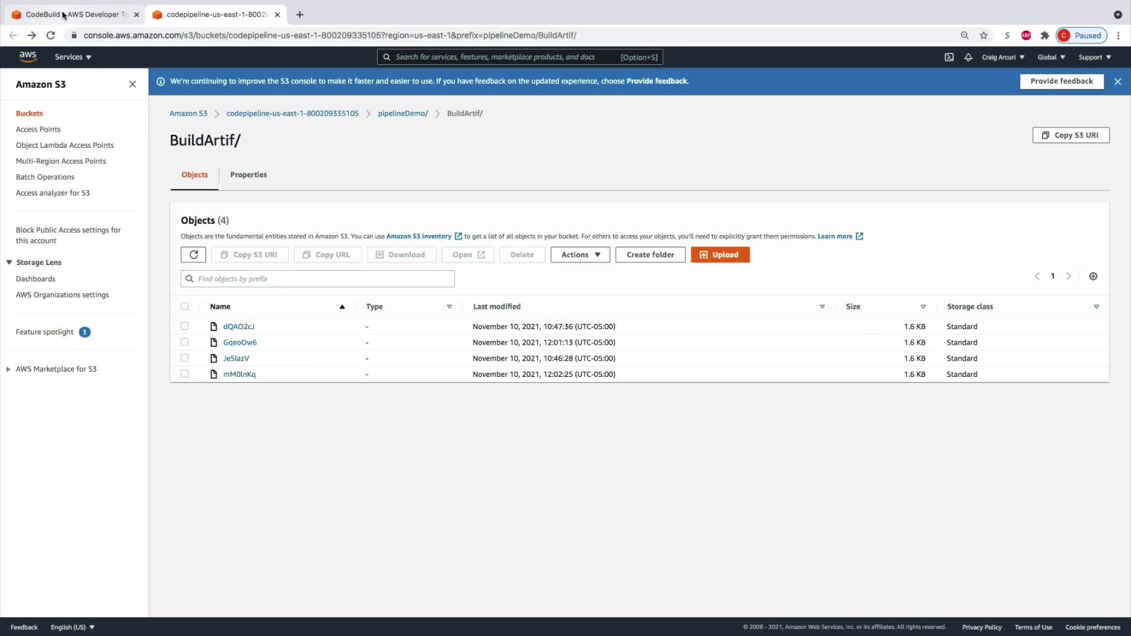Open the Chrome profile Paused button
This screenshot has height=636, width=1131.
click(1081, 35)
